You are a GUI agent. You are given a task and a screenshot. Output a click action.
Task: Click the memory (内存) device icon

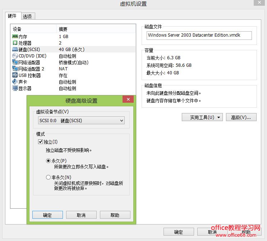click(15, 36)
